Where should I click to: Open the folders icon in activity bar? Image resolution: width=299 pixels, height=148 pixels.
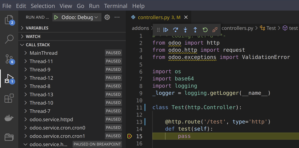[9, 137]
